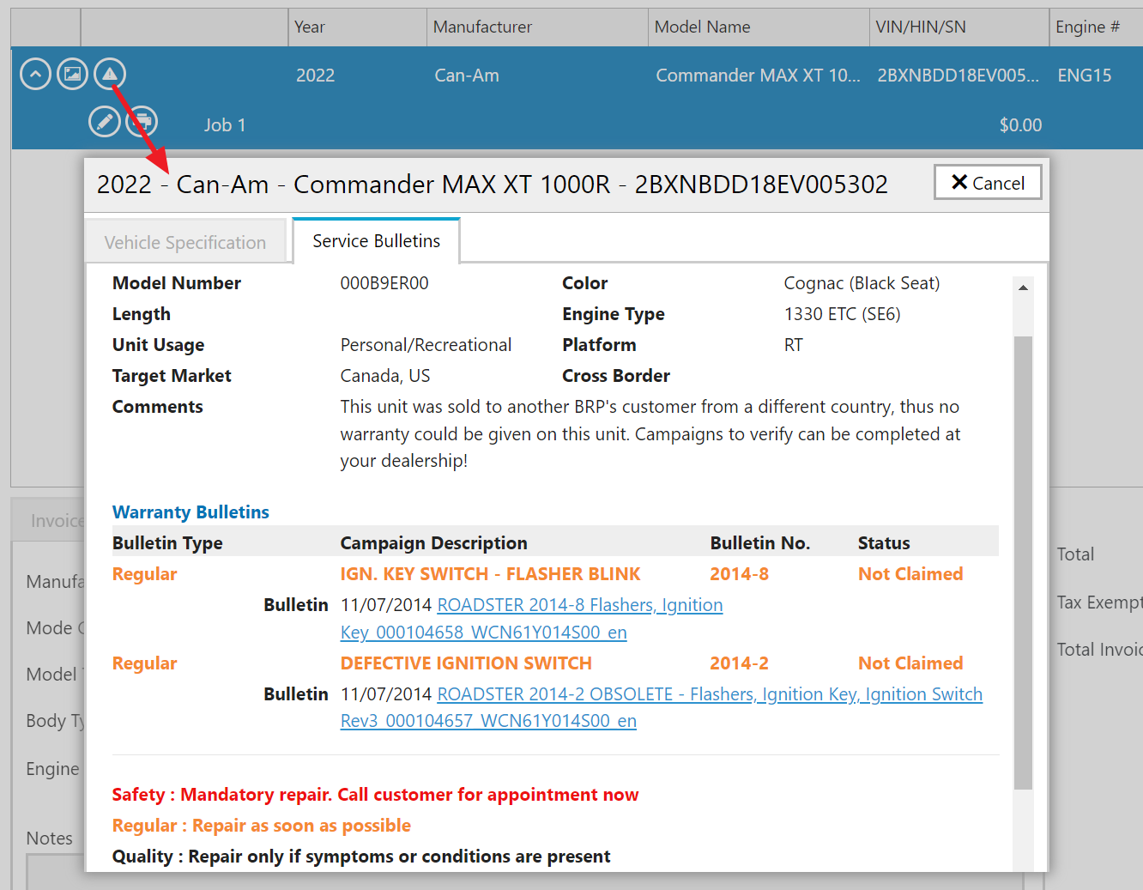The width and height of the screenshot is (1143, 890).
Task: Click the Engine # column header
Action: click(1096, 27)
